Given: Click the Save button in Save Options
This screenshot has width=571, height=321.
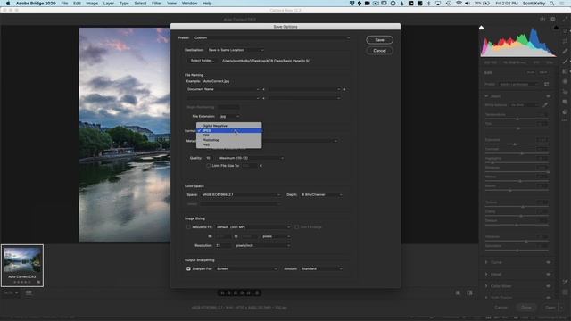Looking at the screenshot, I should click(379, 40).
